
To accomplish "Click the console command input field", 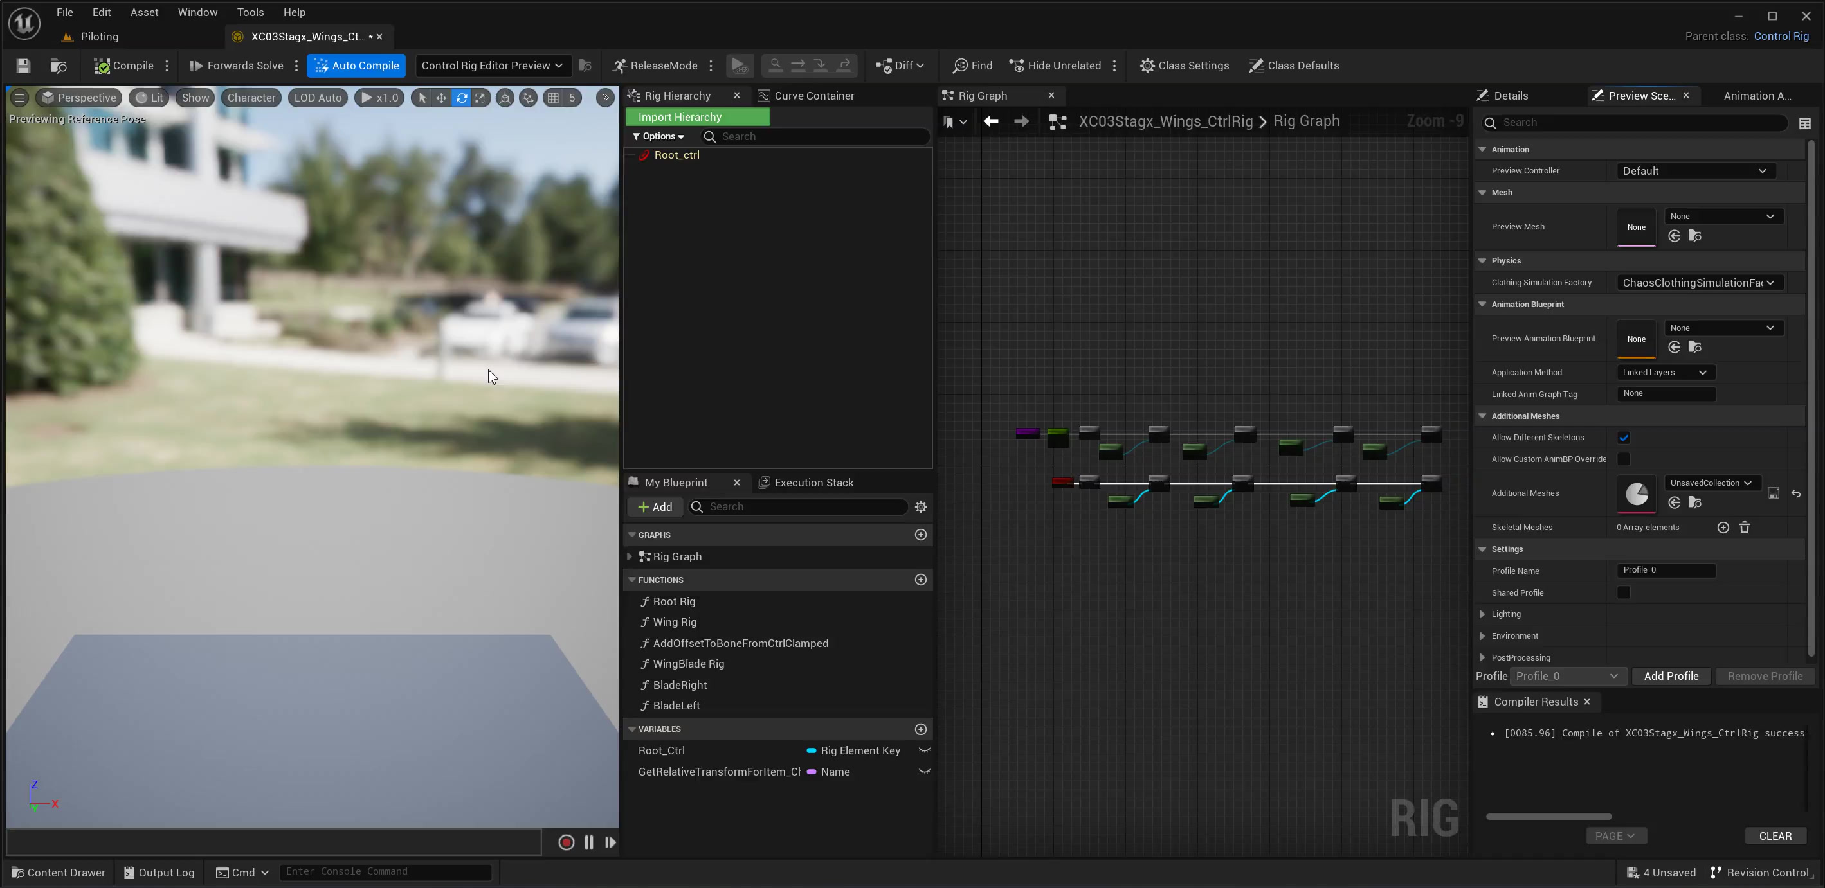I will tap(385, 872).
